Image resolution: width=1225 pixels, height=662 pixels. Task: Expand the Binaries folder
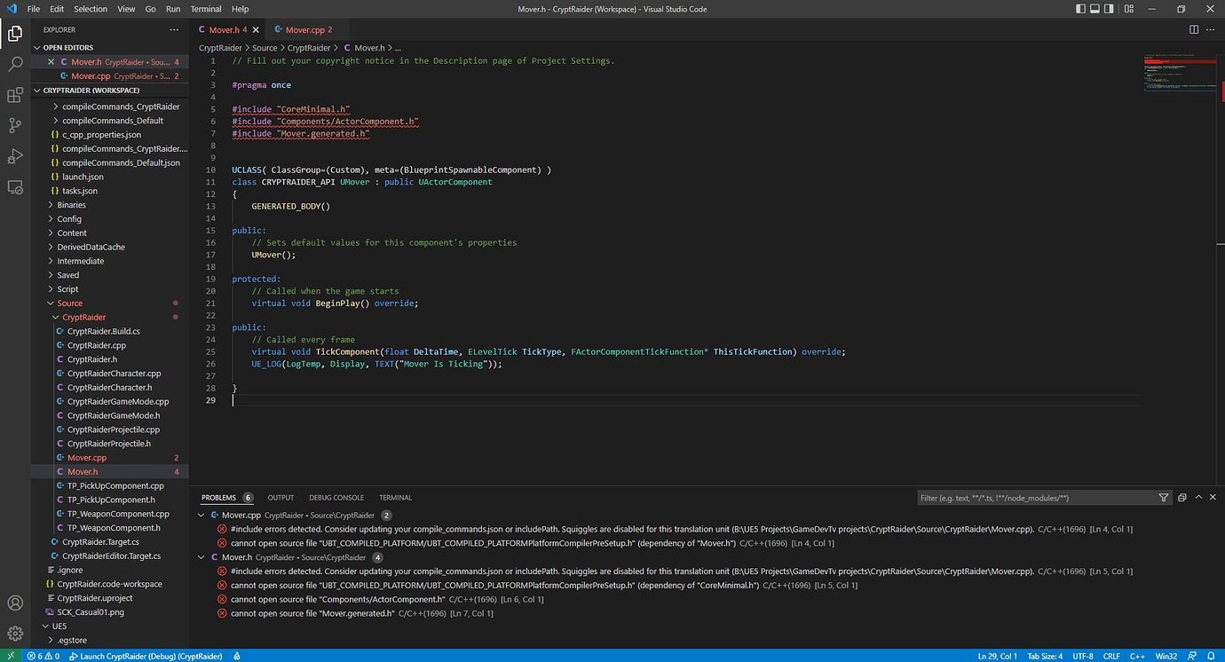coord(71,205)
